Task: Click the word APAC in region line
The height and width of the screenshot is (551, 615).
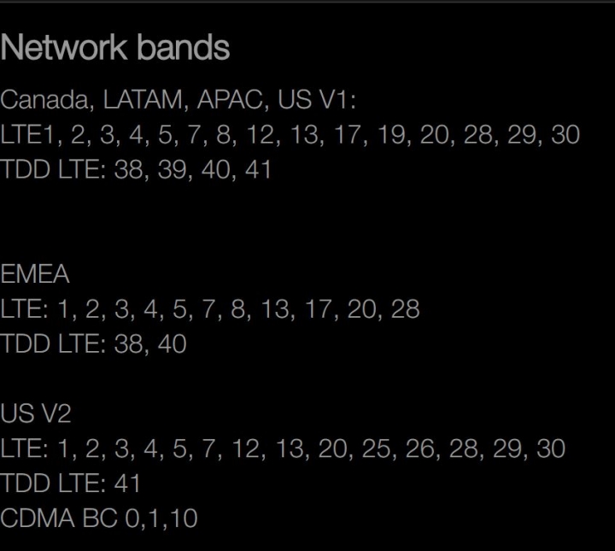Action: [x=231, y=100]
